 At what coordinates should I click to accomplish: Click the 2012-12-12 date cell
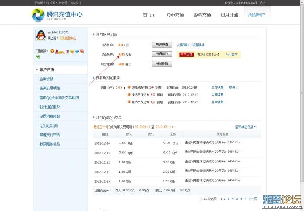coord(102,162)
